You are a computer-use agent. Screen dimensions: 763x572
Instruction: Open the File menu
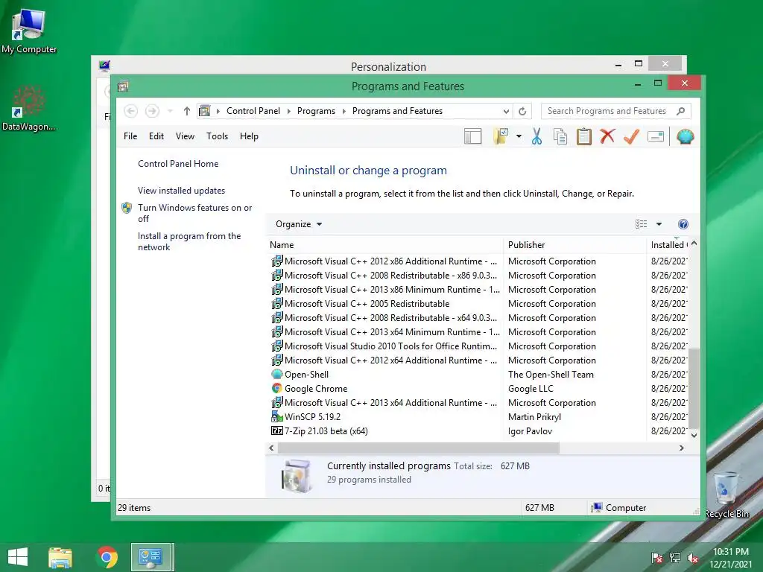click(130, 136)
